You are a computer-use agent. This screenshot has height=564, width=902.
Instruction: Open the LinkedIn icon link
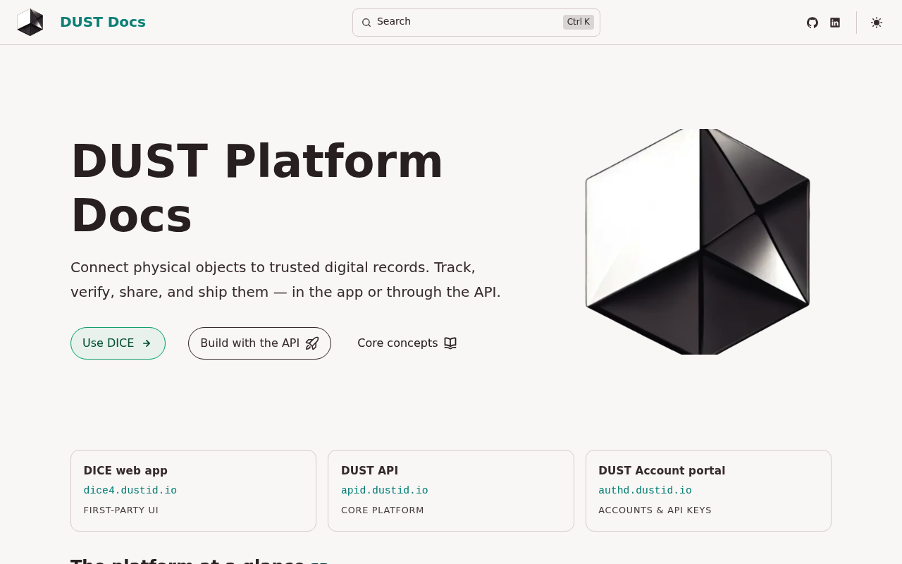point(835,23)
